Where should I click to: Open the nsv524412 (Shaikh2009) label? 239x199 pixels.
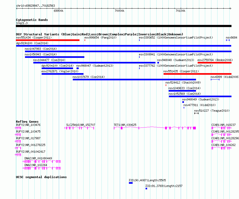pyautogui.click(x=183, y=82)
